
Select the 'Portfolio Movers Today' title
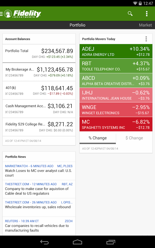pos(99,39)
